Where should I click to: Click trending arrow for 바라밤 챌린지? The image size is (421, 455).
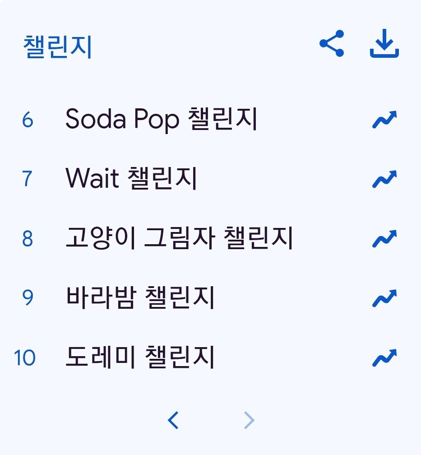pyautogui.click(x=384, y=298)
